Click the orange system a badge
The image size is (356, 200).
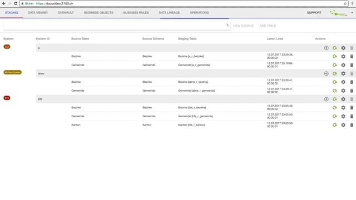(7, 47)
